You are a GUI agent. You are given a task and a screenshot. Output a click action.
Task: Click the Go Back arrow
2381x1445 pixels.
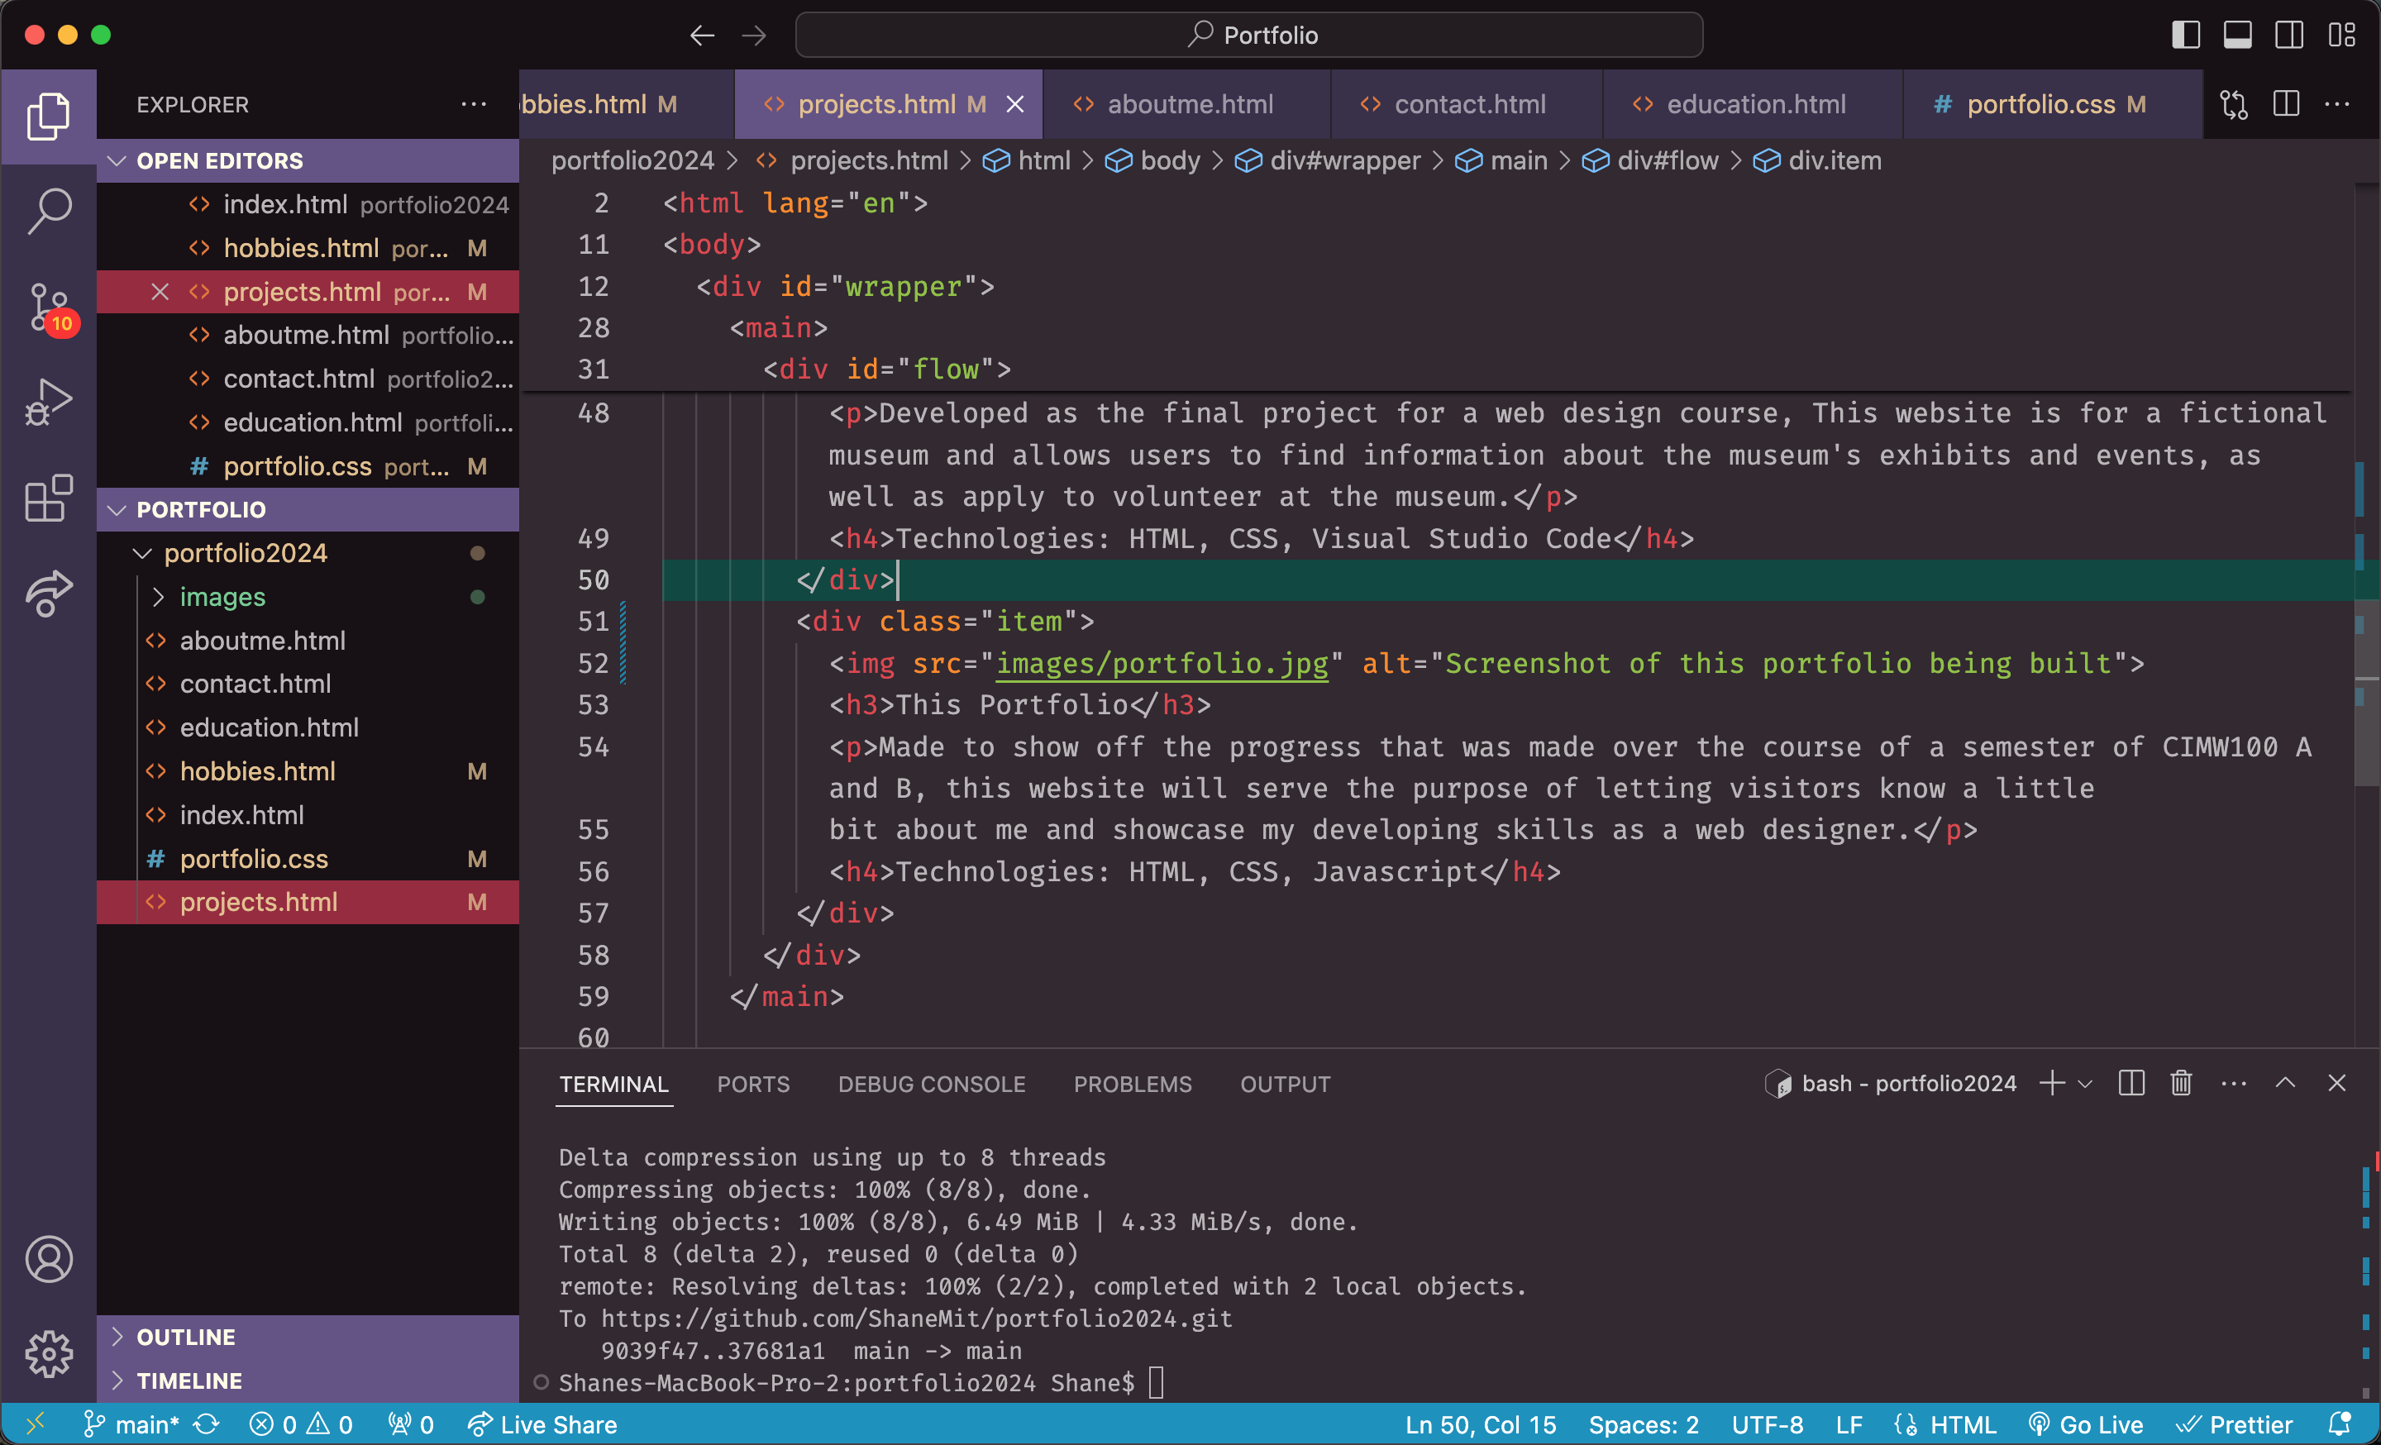click(703, 36)
